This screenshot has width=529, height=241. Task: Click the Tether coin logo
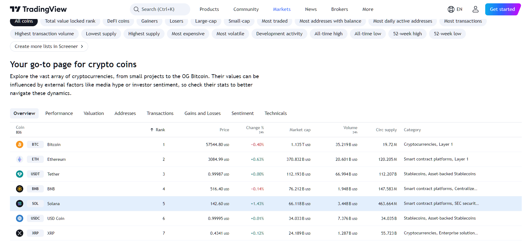point(20,174)
